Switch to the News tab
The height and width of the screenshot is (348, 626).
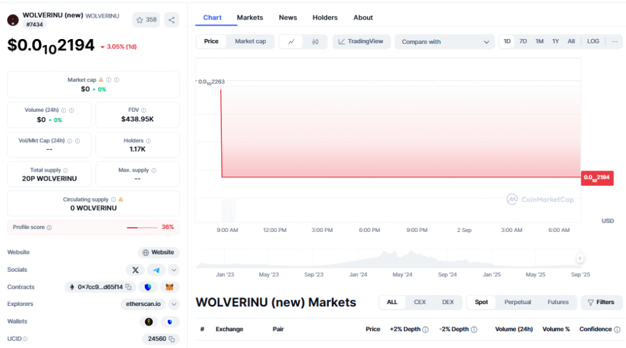tap(288, 18)
